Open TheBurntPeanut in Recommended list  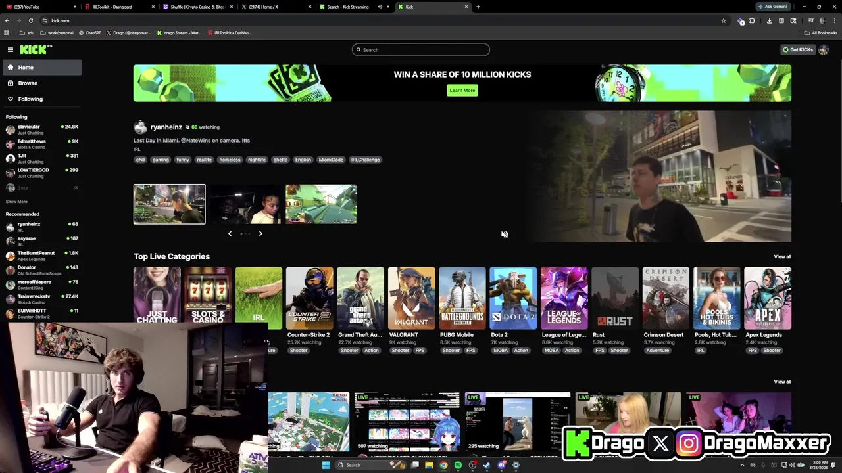point(42,256)
